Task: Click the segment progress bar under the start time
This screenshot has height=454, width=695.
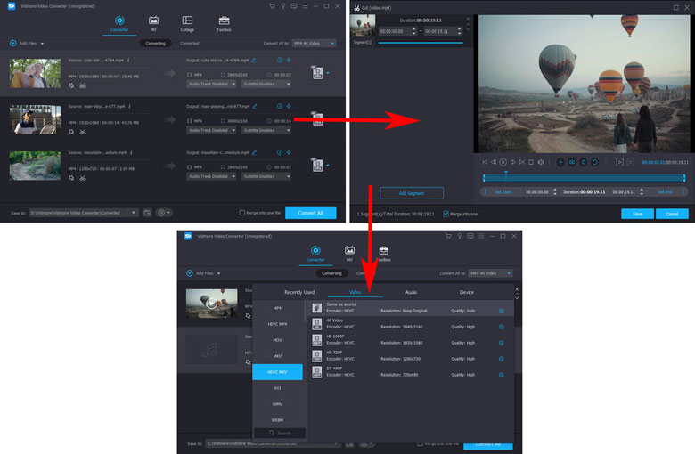Action: (x=421, y=43)
